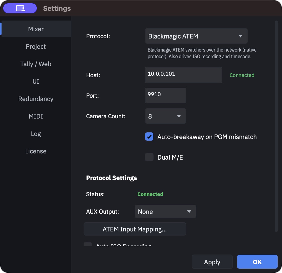Click the Port number field

[165, 95]
